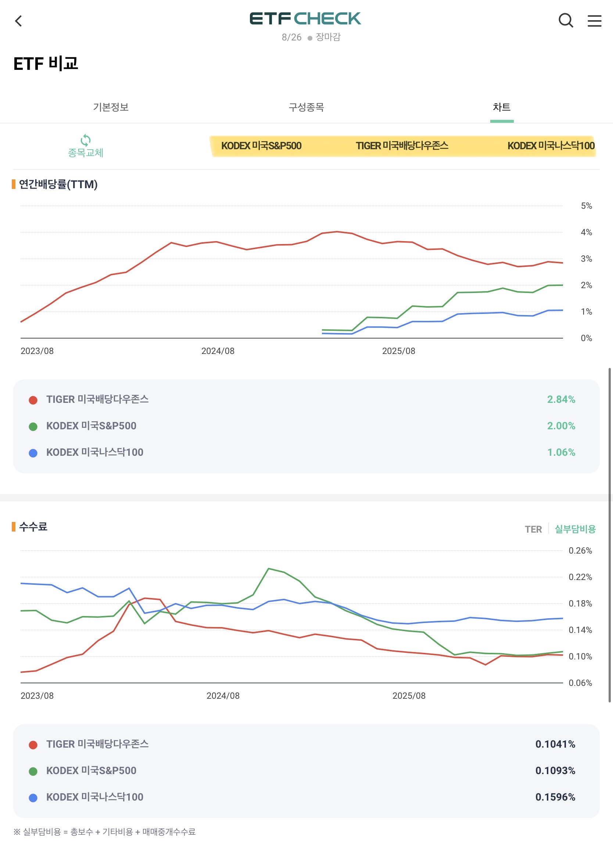Click the 0.1596% fee value
Viewport: 613px width, 841px height.
point(555,797)
